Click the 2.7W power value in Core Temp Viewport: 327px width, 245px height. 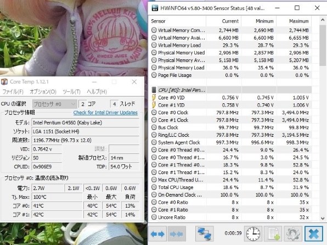click(48, 188)
